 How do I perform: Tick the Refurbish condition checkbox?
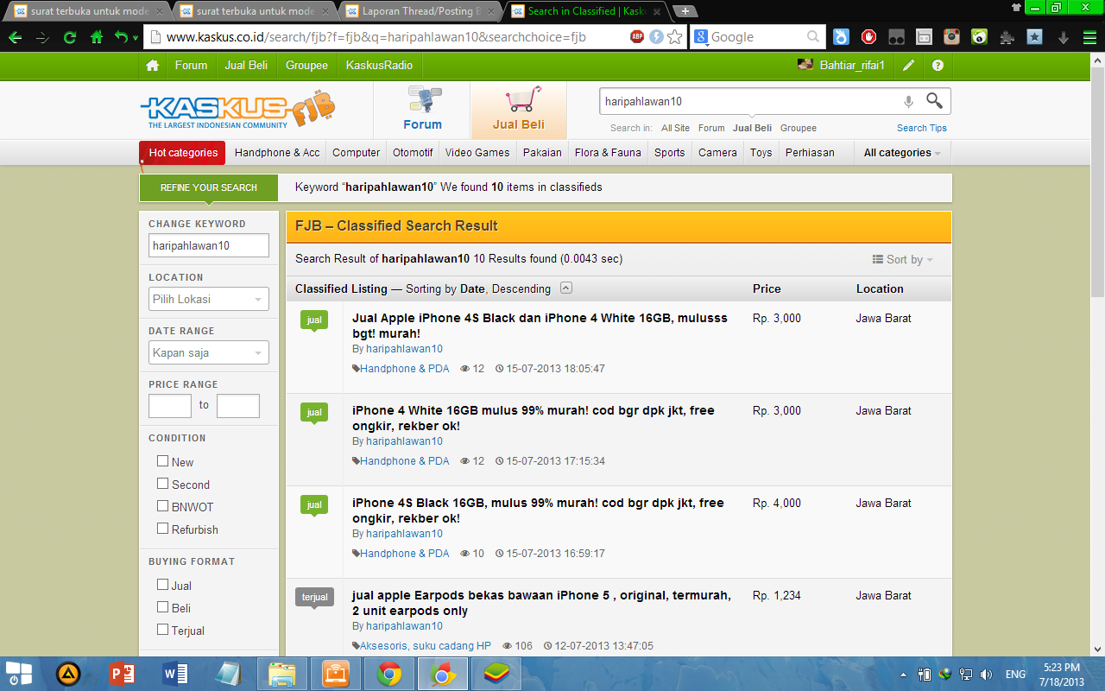[x=162, y=529]
